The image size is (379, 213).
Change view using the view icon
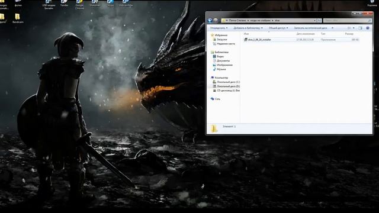pos(349,28)
